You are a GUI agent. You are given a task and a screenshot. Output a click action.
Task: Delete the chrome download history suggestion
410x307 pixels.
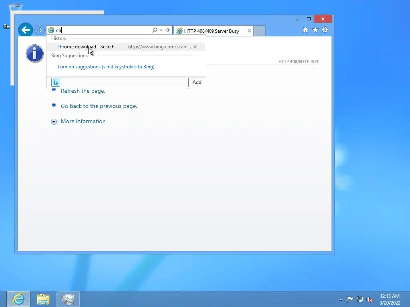pyautogui.click(x=195, y=47)
